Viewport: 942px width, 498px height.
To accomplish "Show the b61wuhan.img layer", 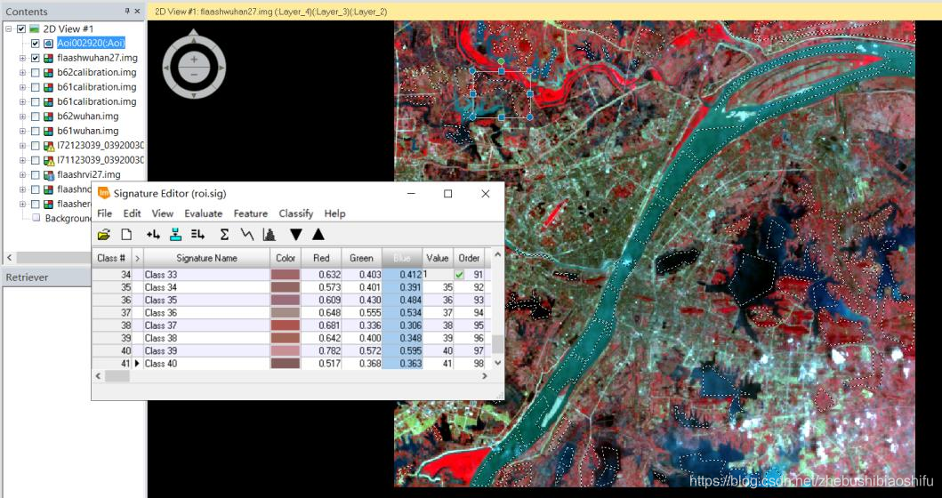I will (35, 131).
